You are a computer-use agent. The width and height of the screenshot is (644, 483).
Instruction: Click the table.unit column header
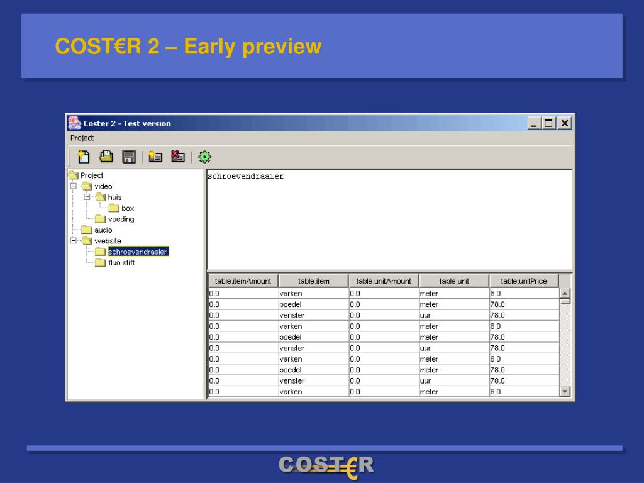click(x=454, y=281)
